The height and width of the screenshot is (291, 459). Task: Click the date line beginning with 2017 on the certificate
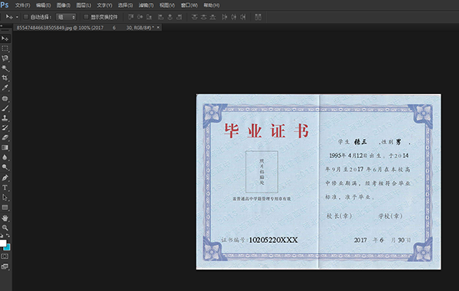[382, 240]
